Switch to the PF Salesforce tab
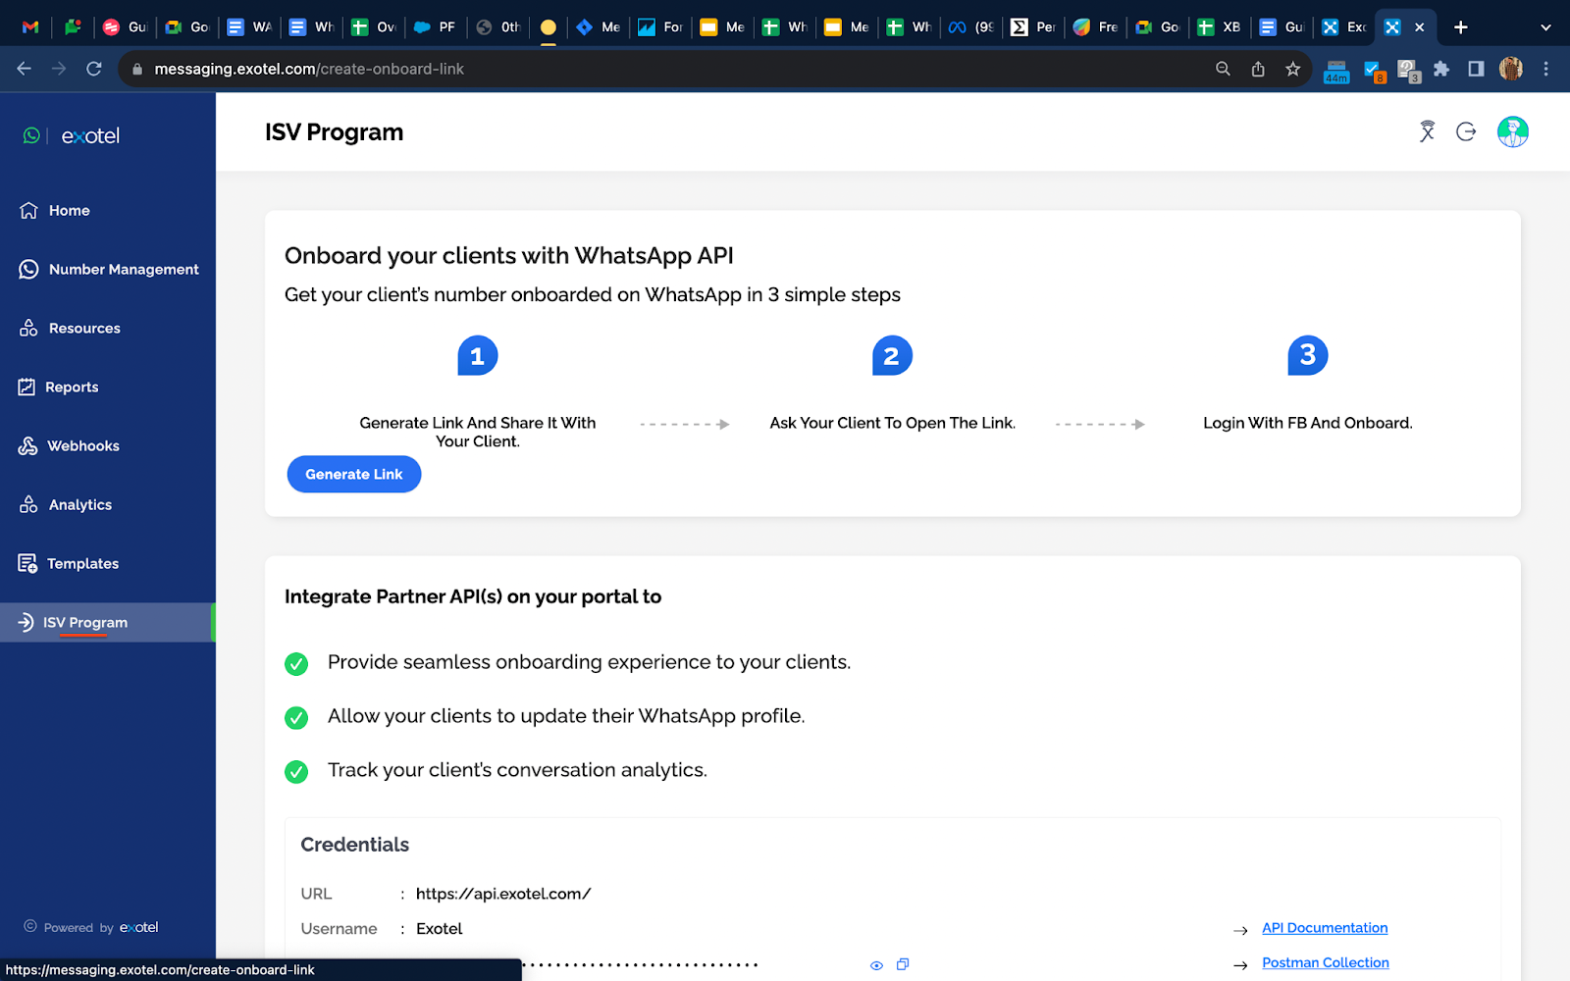 tap(435, 27)
